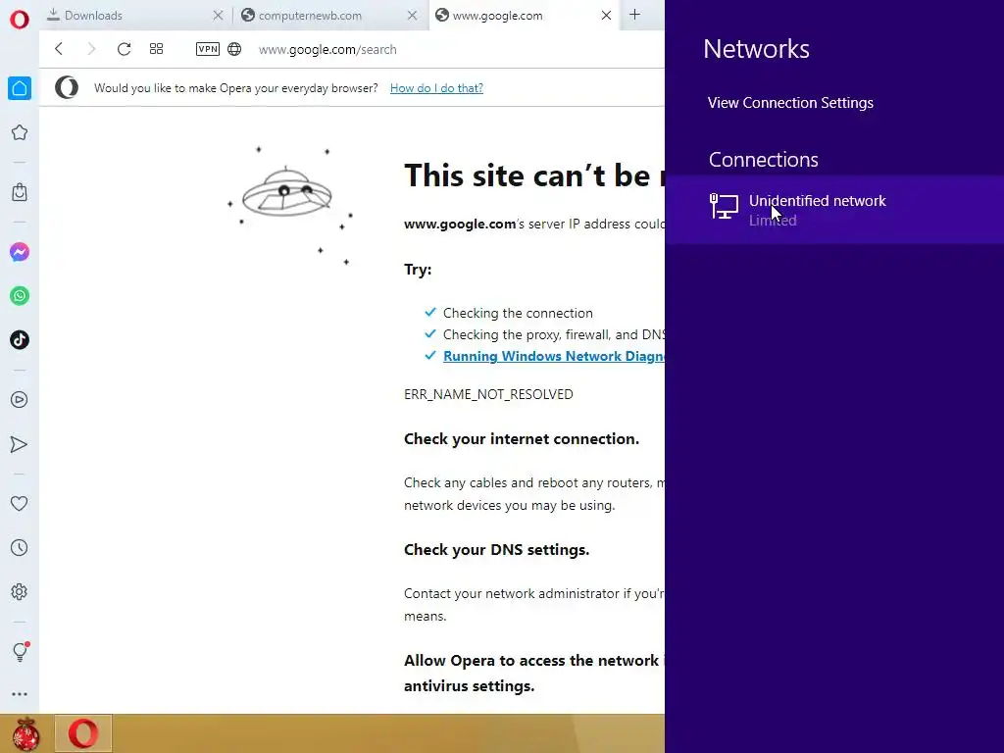The height and width of the screenshot is (753, 1004).
Task: Close the computernewb.com tab
Action: point(413,16)
